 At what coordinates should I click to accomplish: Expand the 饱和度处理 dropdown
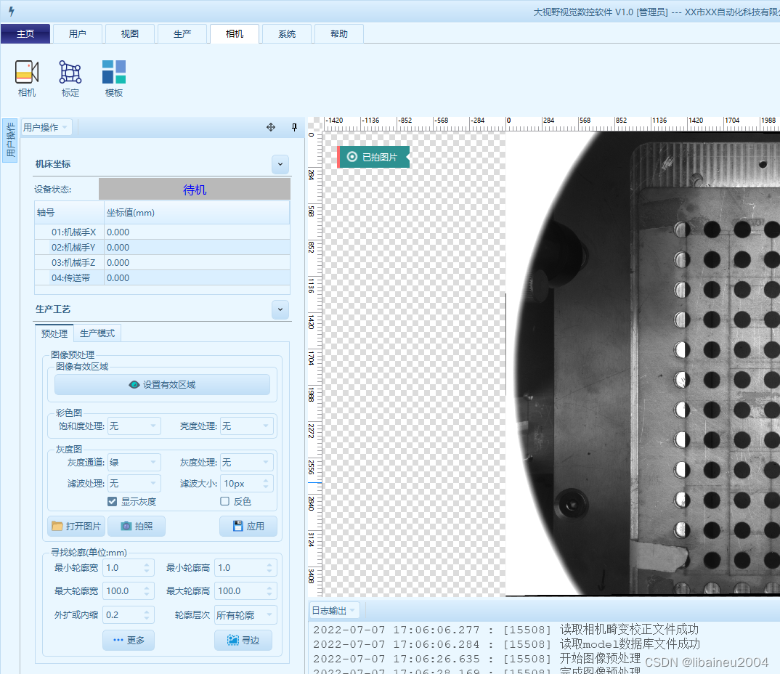[x=134, y=426]
